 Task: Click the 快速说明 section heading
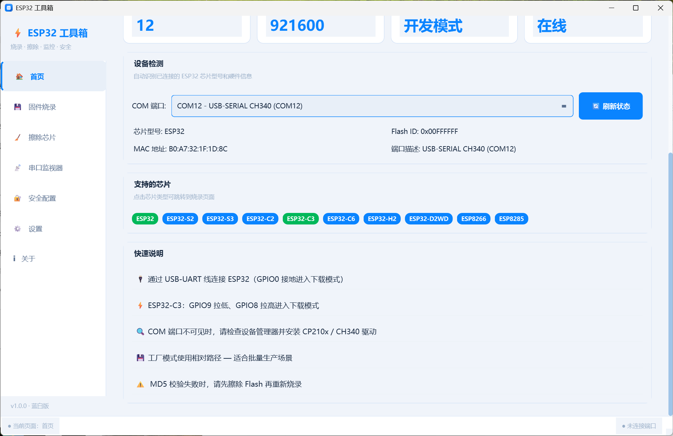(x=149, y=253)
